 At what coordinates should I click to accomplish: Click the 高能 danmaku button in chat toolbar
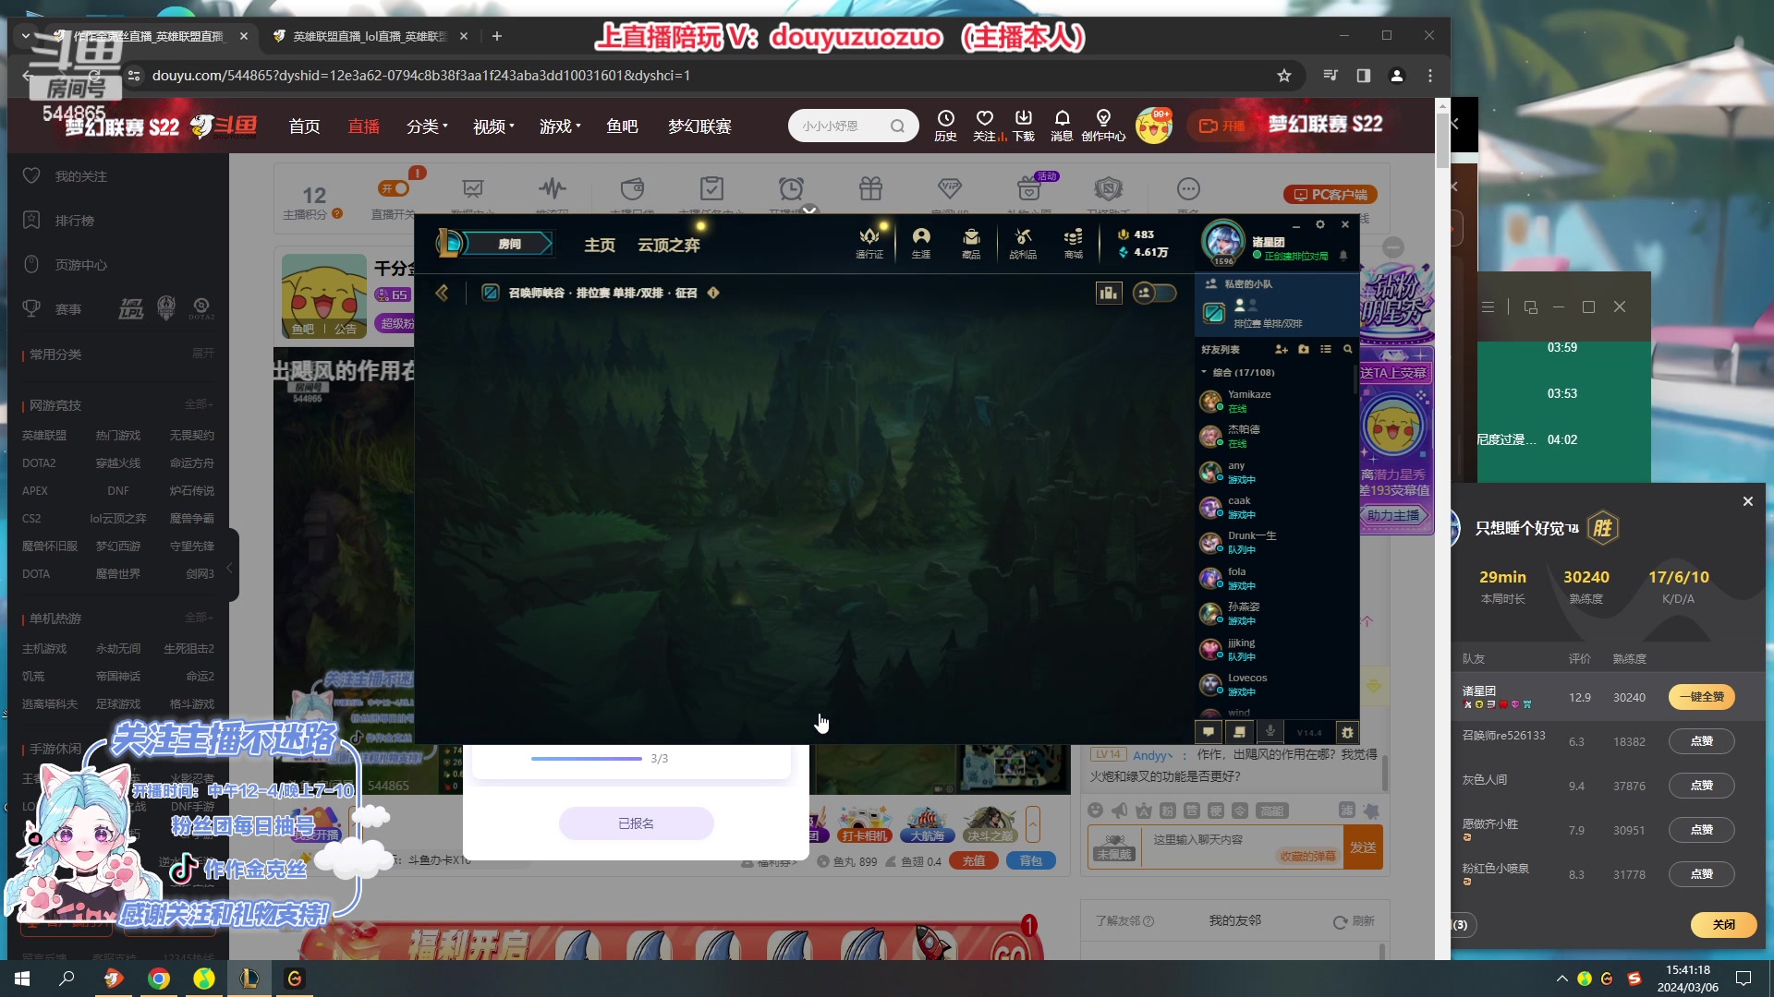[x=1271, y=811]
